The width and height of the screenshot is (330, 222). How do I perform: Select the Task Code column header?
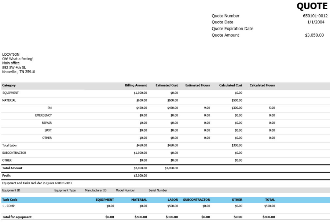click(10, 200)
